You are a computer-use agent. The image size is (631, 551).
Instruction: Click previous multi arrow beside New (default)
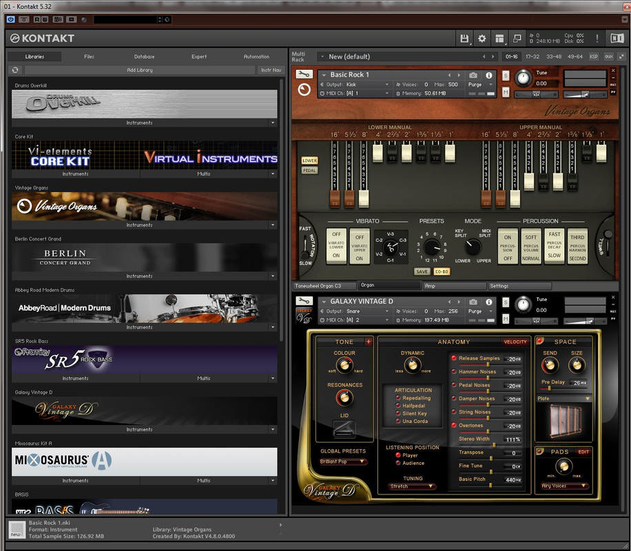tap(484, 56)
